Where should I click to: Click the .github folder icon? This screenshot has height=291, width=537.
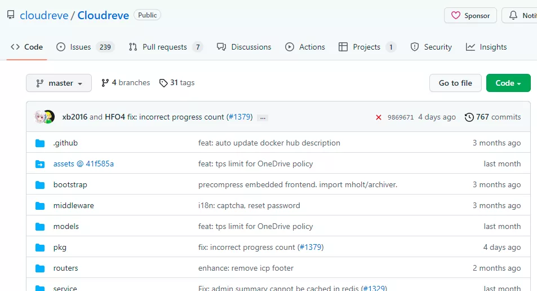pyautogui.click(x=40, y=143)
